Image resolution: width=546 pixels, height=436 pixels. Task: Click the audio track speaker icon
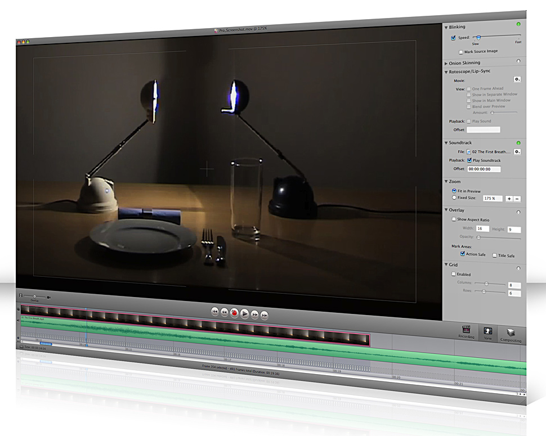click(18, 320)
